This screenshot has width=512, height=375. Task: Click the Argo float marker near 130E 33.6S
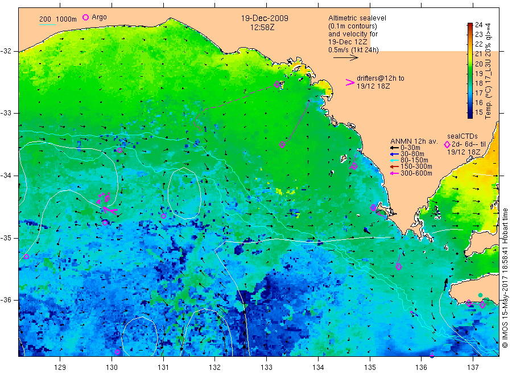120,151
